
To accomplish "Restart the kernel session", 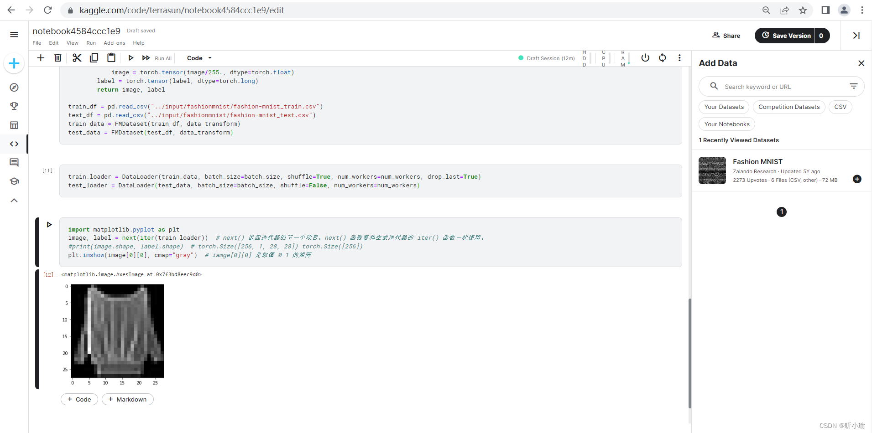I will click(662, 58).
